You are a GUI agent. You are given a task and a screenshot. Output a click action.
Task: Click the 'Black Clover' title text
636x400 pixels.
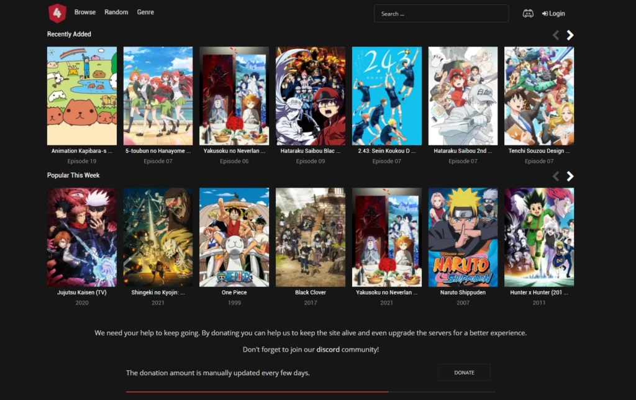[311, 293]
